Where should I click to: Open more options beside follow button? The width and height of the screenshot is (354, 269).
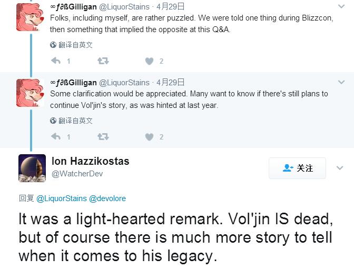coord(340,168)
